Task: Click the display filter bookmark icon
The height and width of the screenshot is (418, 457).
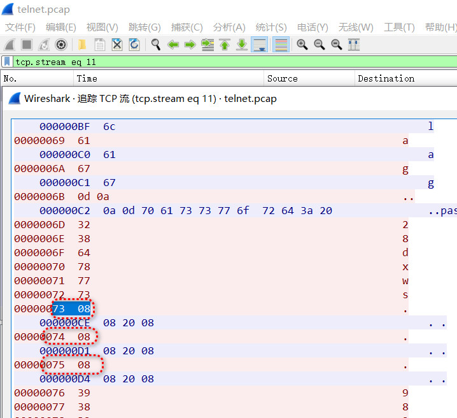Action: coord(7,62)
